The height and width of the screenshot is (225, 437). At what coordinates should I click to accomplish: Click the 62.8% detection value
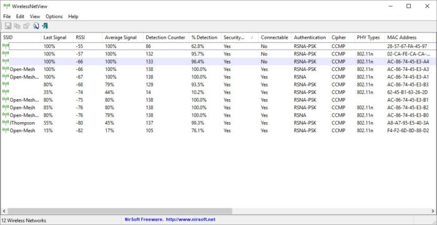point(198,46)
